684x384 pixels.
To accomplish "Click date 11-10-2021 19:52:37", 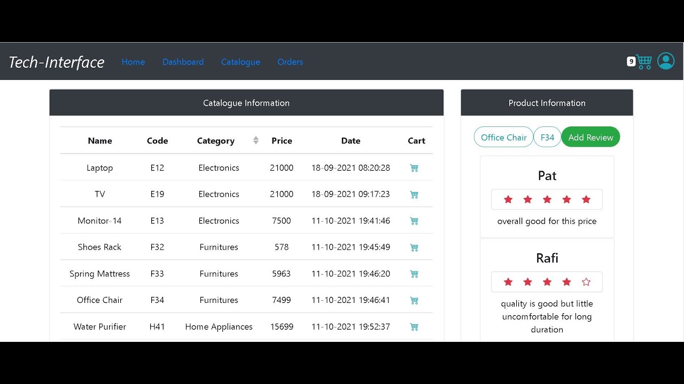I will coord(351,326).
